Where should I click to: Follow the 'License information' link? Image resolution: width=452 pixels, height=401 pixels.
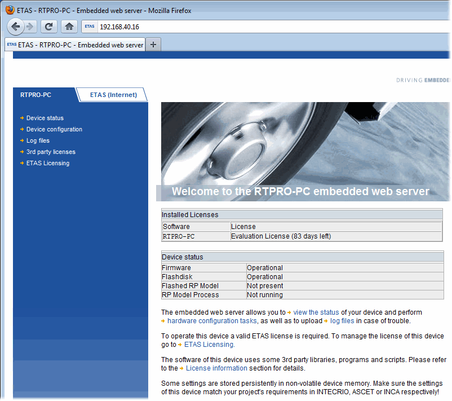point(216,368)
